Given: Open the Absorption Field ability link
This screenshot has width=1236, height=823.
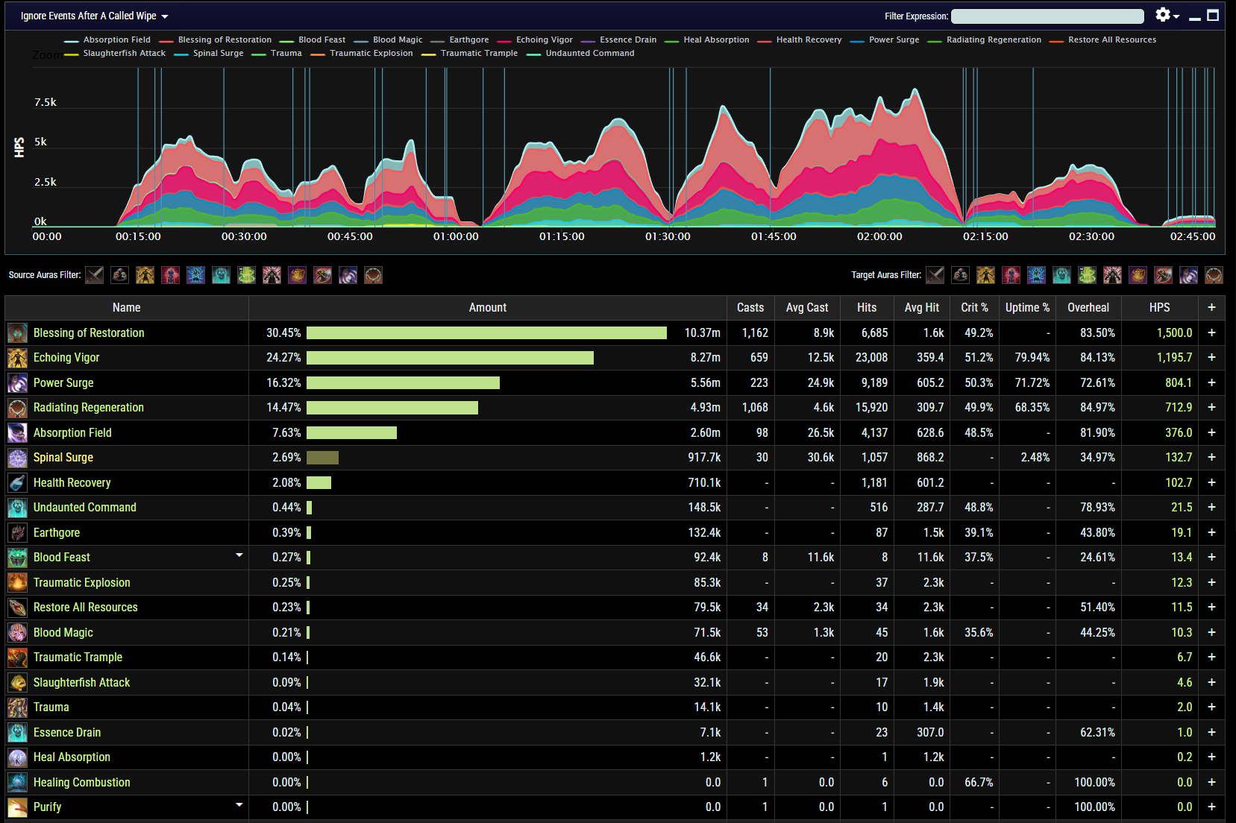Looking at the screenshot, I should coord(72,433).
